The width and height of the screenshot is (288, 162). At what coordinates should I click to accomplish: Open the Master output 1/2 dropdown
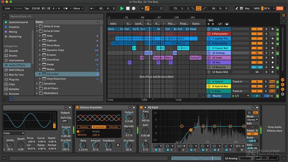[241, 96]
